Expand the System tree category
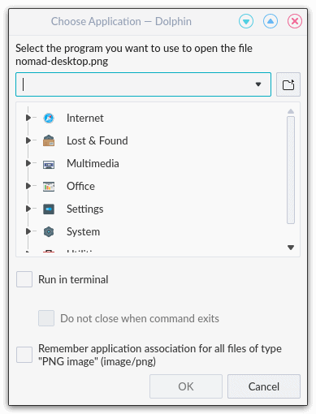 [x=28, y=231]
